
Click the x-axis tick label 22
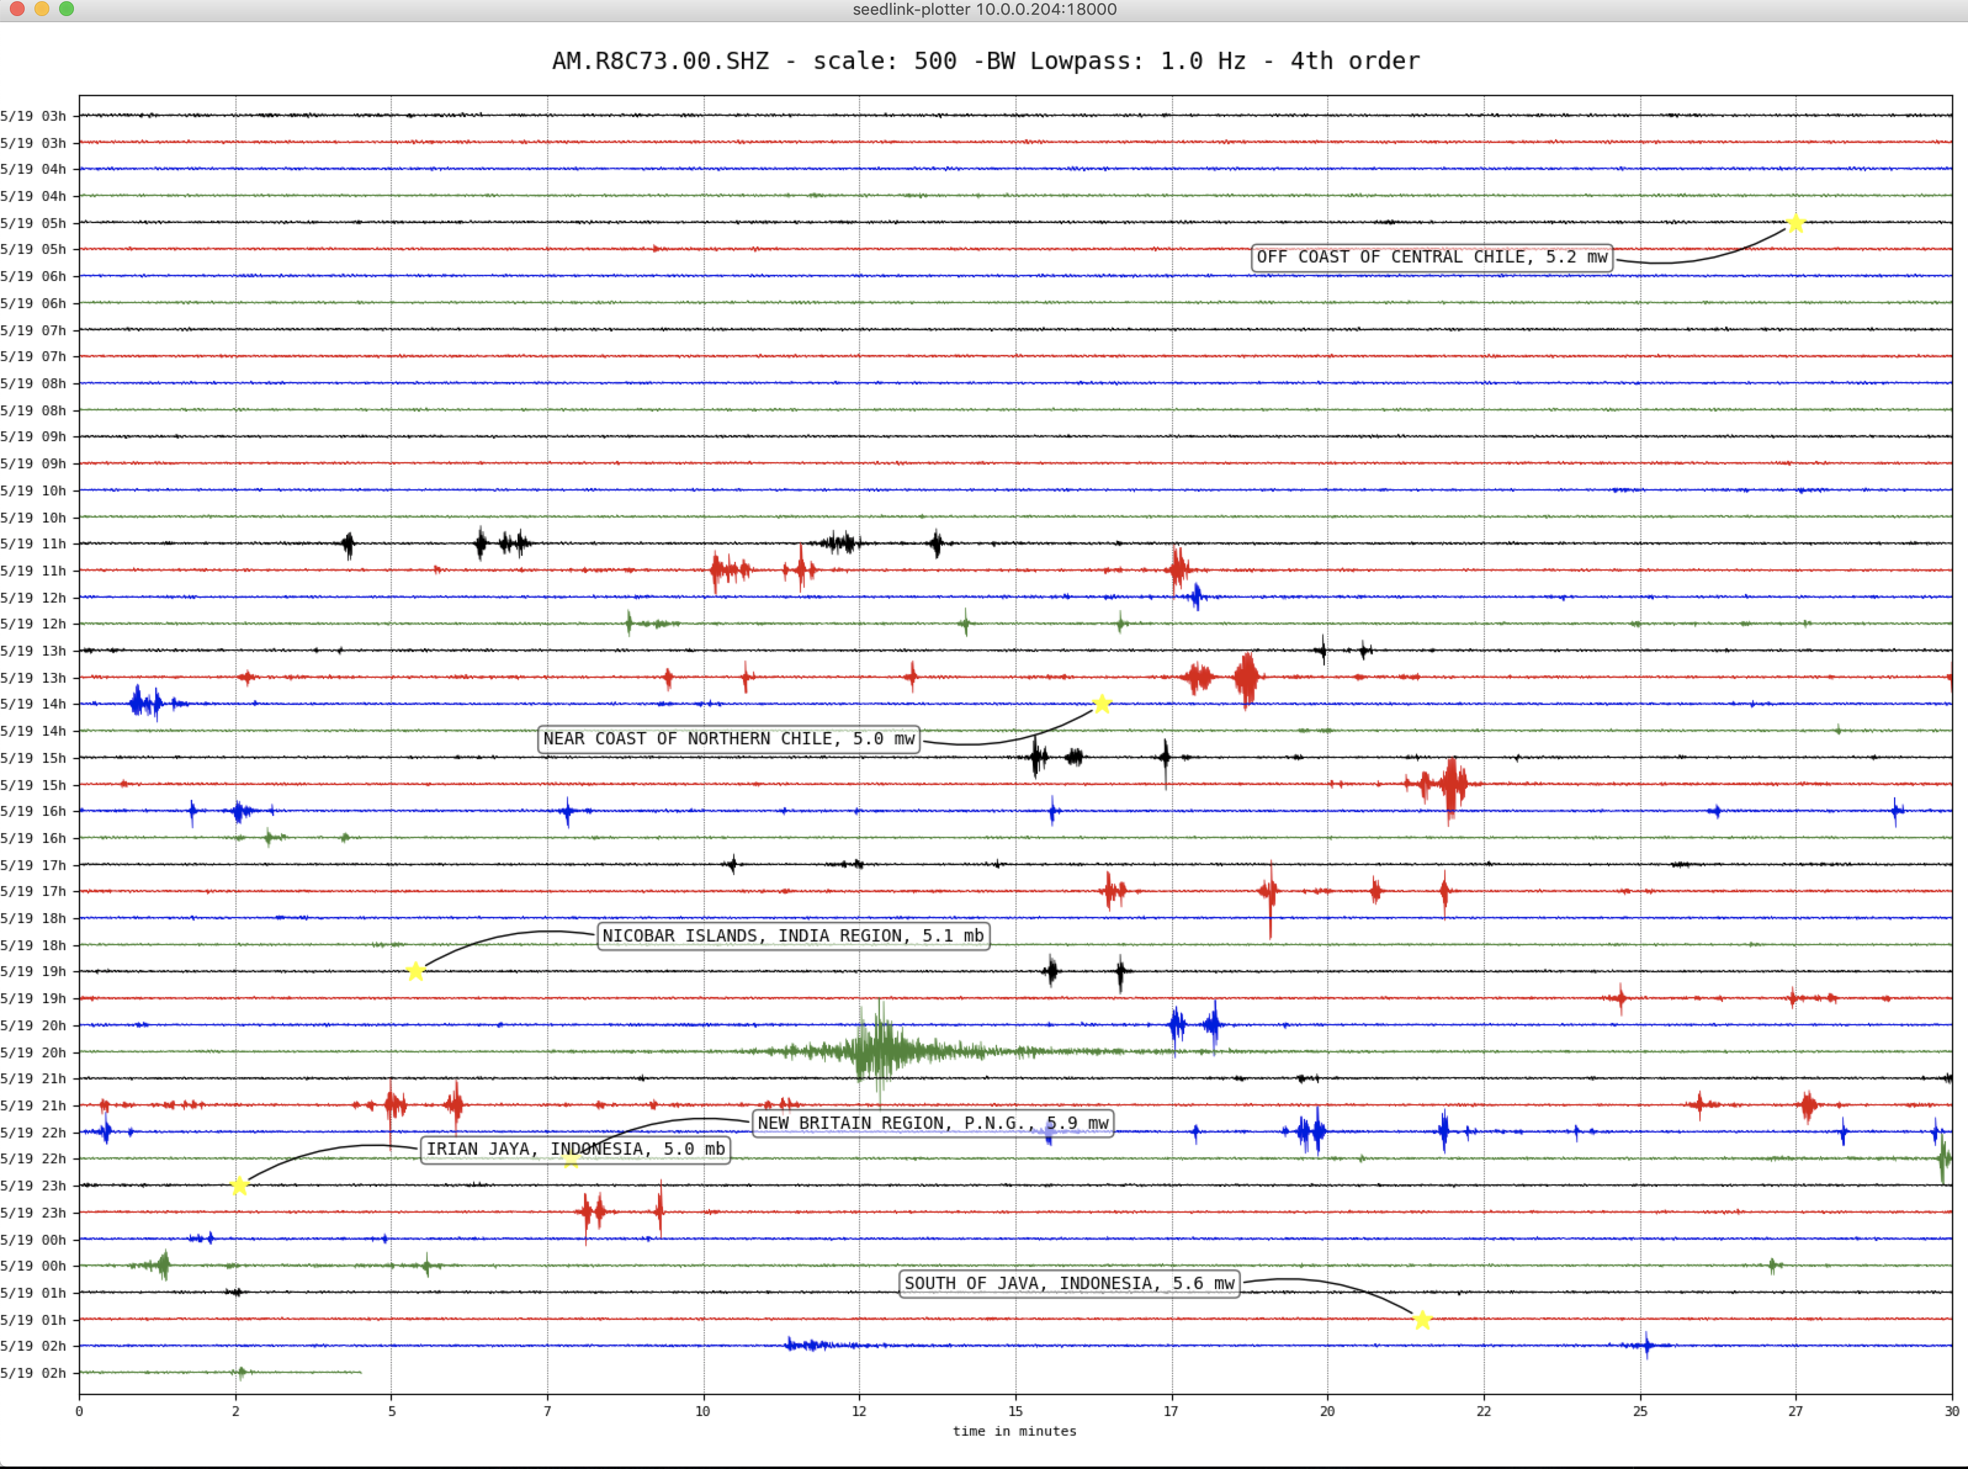tap(1483, 1411)
